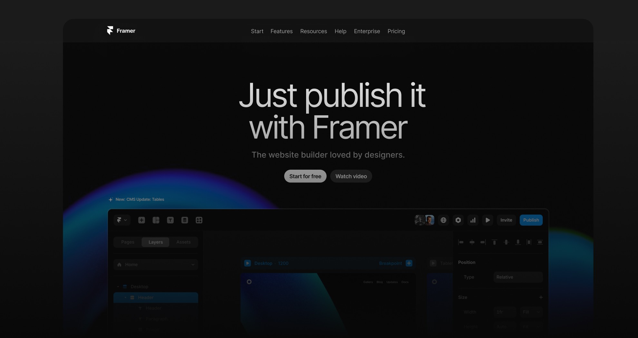Click the Align horizontal center icon

tap(472, 242)
